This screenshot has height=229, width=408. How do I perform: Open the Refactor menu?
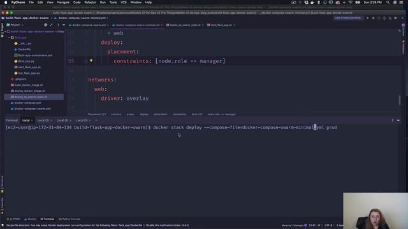[91, 3]
